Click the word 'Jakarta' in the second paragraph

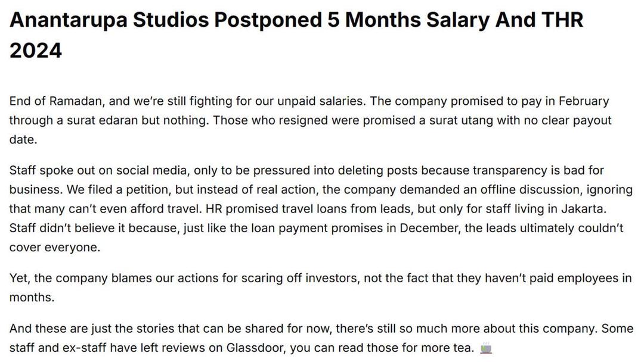(583, 209)
